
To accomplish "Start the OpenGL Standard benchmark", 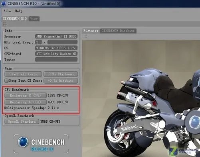I will pyautogui.click(x=22, y=122).
